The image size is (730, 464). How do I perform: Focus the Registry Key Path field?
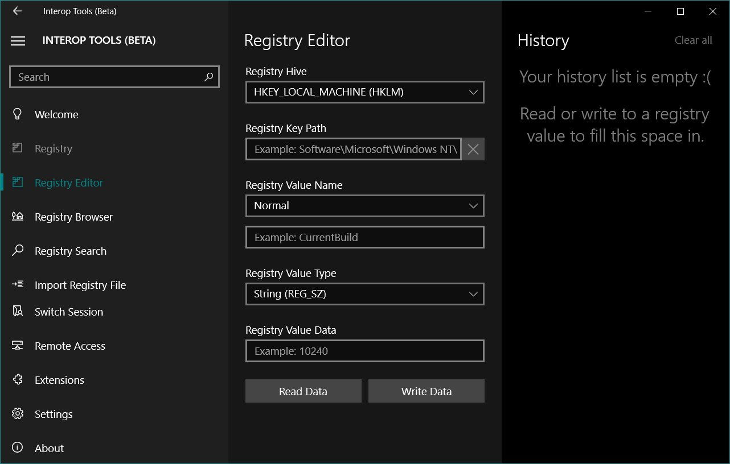click(x=354, y=149)
